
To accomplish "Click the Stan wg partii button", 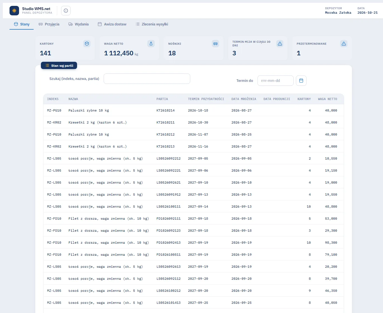I will tap(59, 65).
